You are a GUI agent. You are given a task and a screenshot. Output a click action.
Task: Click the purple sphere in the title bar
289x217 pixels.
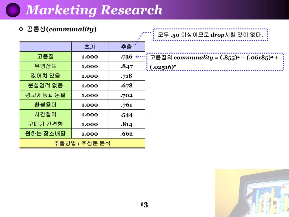coord(13,10)
